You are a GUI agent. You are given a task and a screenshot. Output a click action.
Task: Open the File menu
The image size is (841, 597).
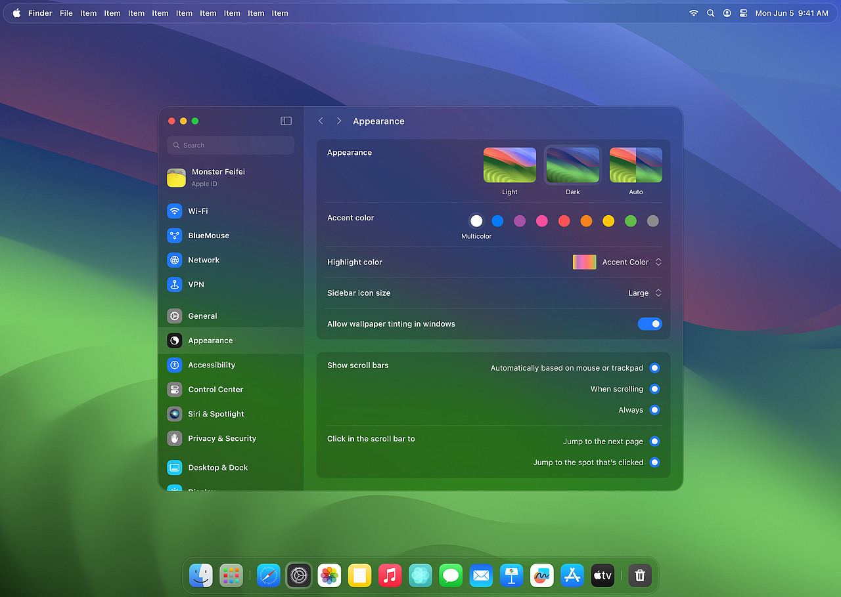point(66,12)
